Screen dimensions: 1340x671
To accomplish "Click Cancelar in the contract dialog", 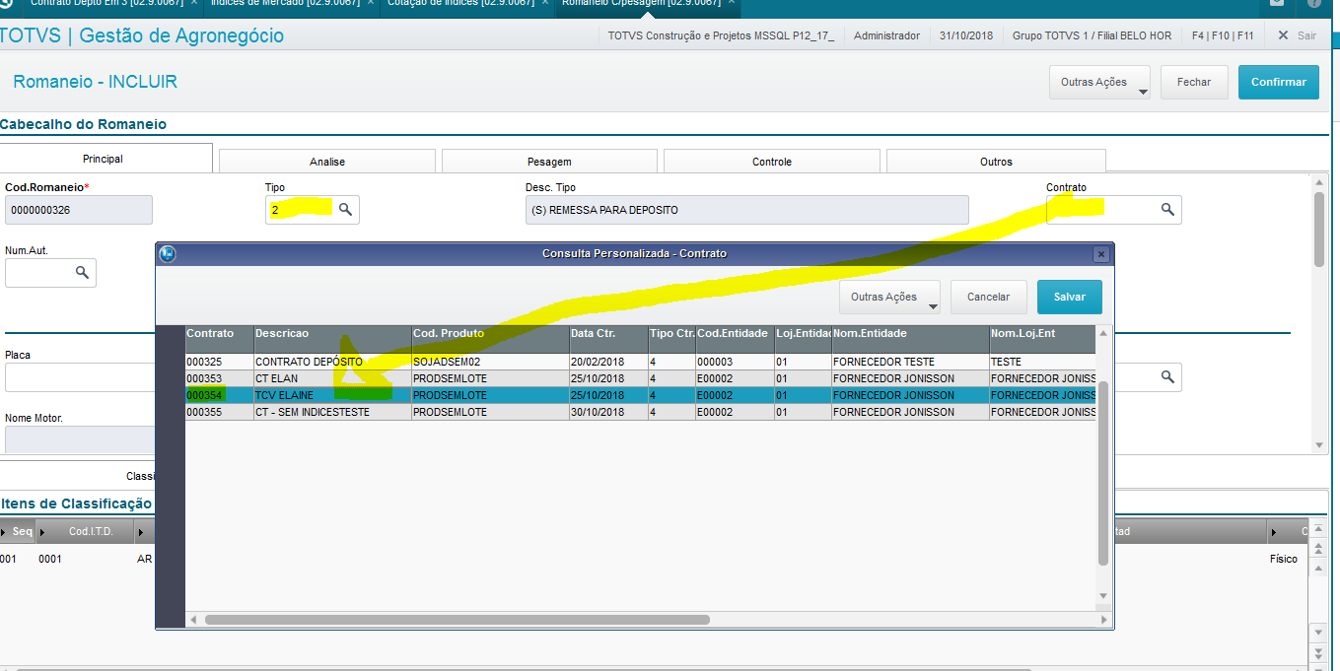I will click(x=988, y=297).
